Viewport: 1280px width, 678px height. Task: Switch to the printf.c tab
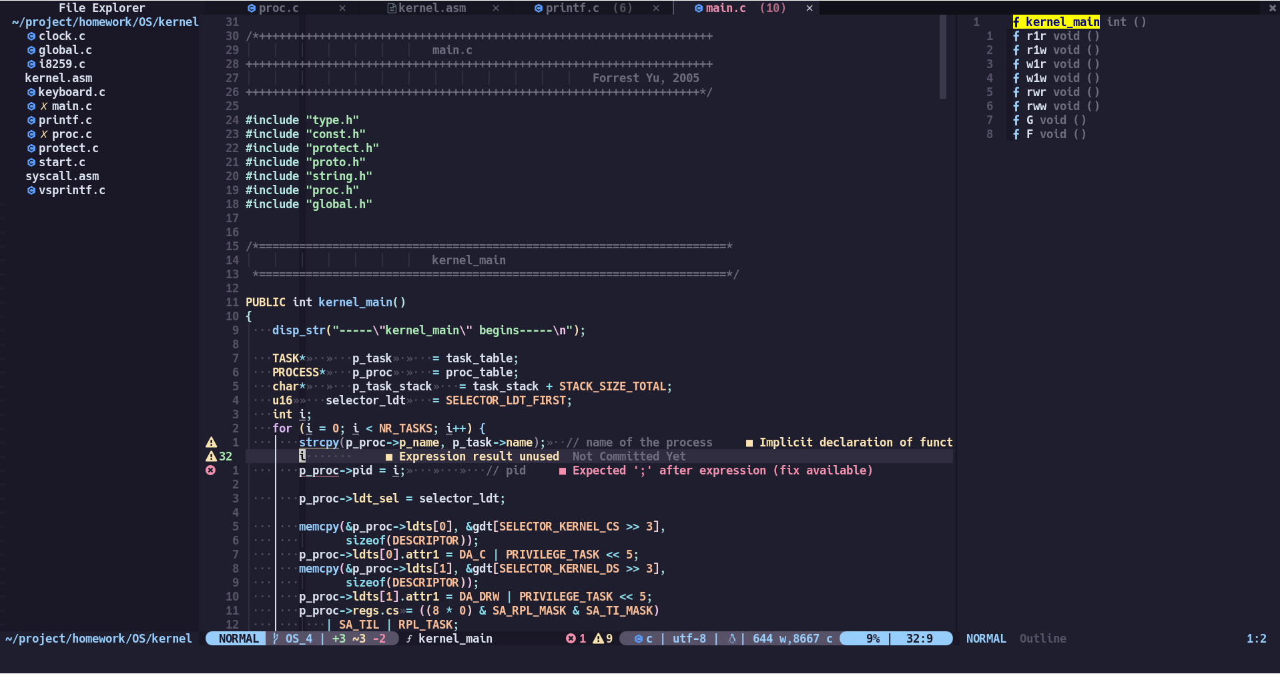(572, 8)
